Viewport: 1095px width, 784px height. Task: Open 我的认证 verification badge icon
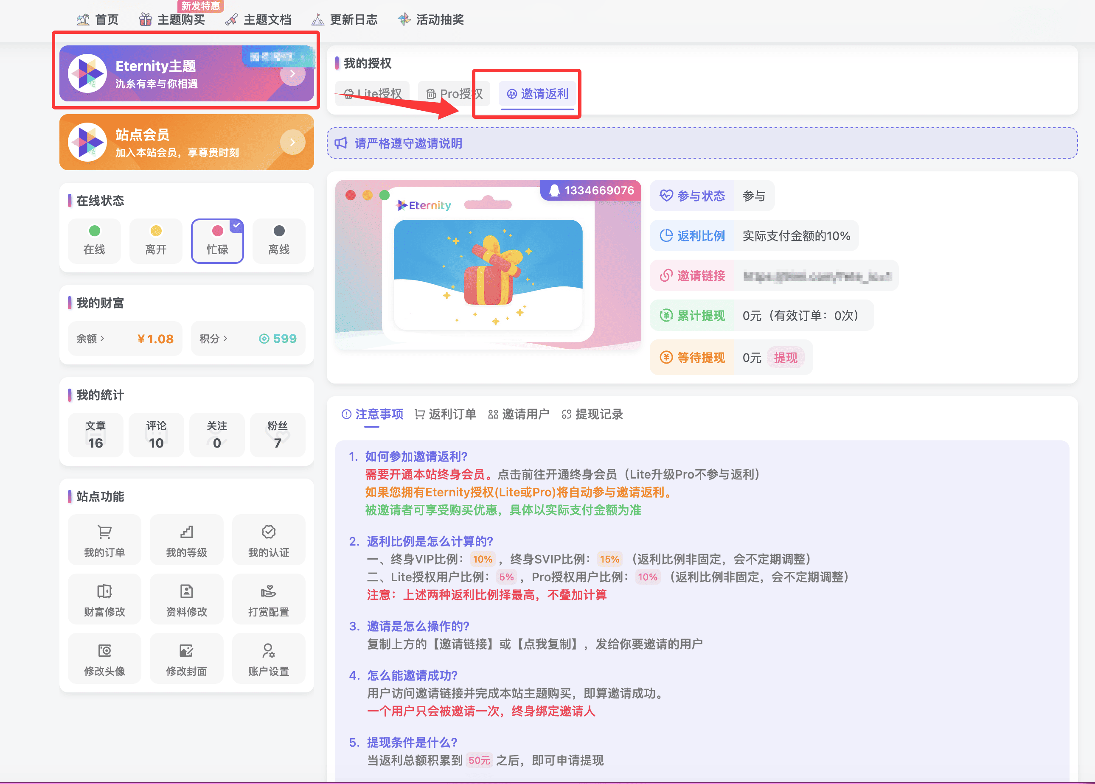268,532
